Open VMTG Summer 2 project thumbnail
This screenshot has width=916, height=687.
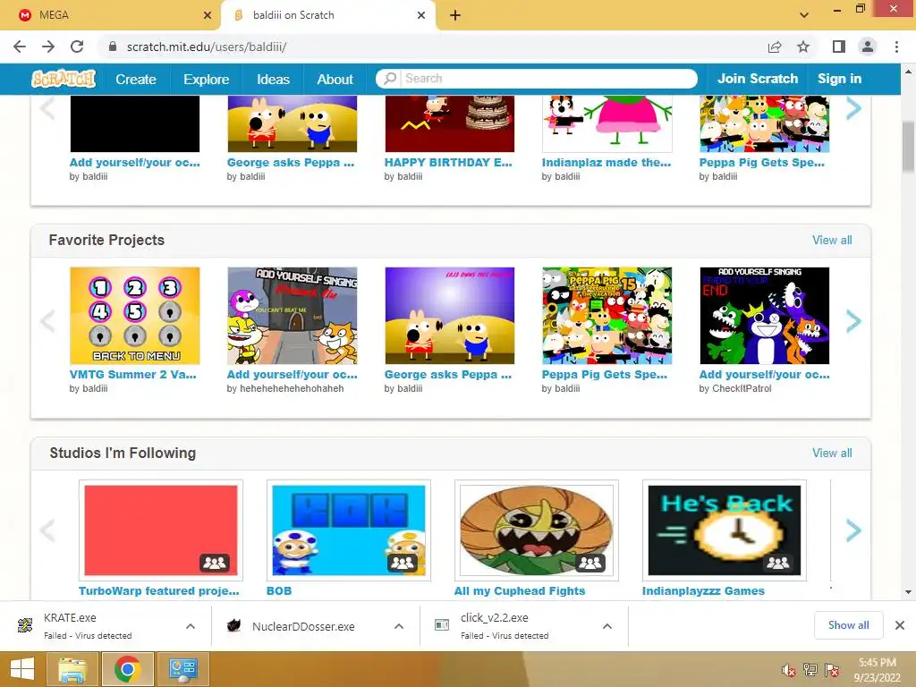135,316
